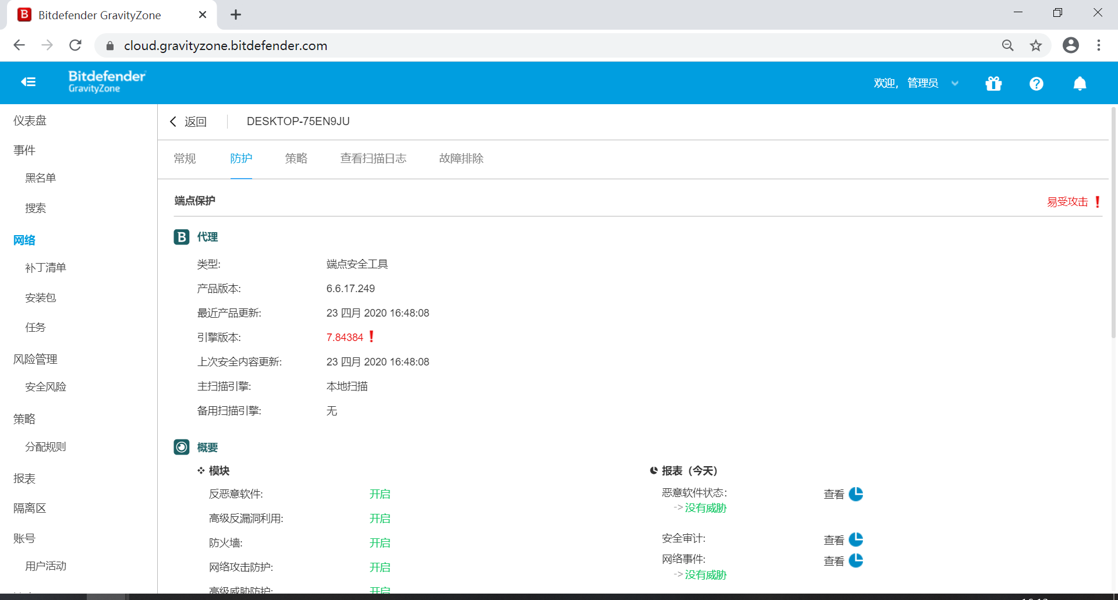Select 黑名单 in the sidebar
1118x600 pixels.
[40, 177]
